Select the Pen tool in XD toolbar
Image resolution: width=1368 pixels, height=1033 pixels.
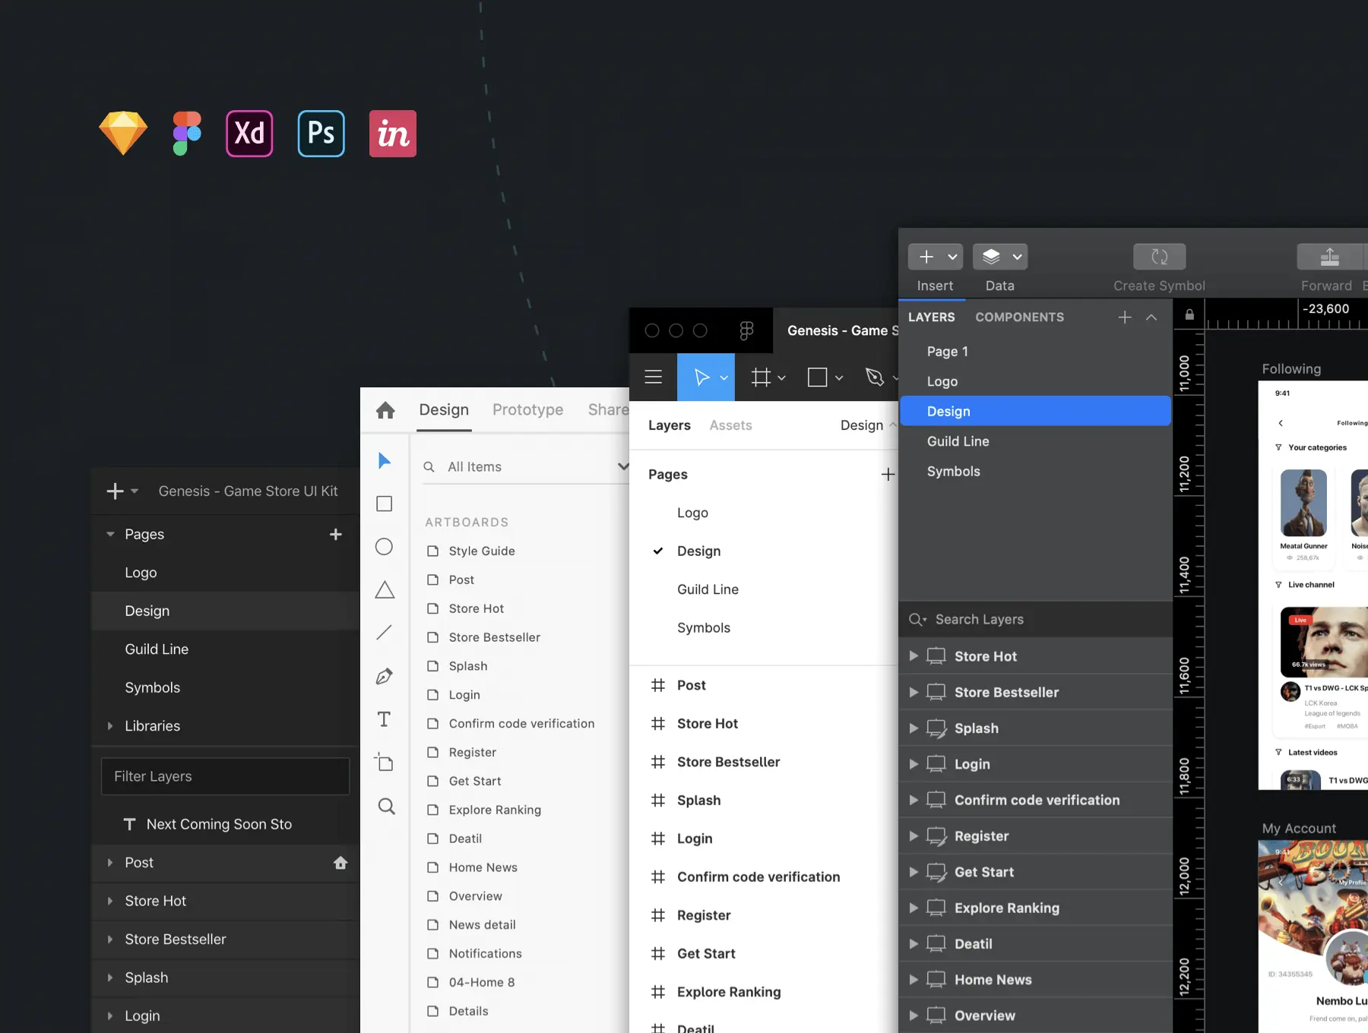coord(385,676)
